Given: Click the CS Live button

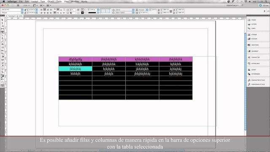Looking at the screenshot, I should tap(264, 5).
